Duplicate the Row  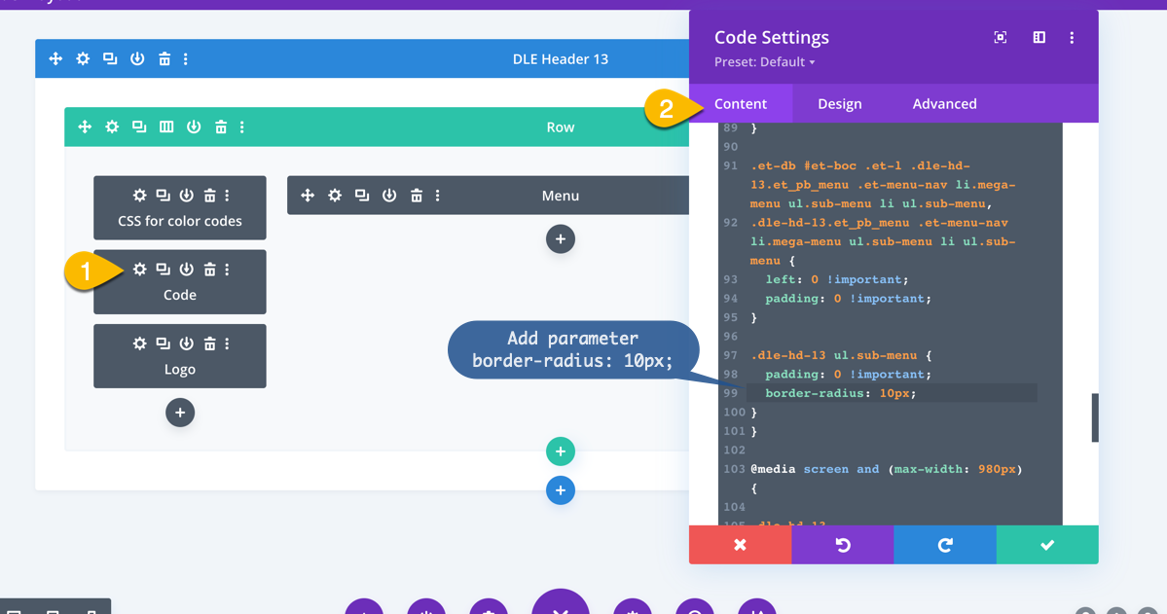point(139,127)
